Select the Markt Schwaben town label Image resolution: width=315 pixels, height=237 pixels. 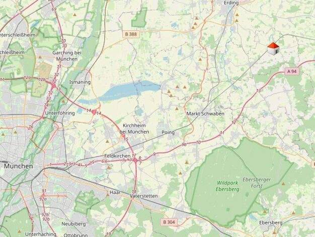[x=205, y=114]
